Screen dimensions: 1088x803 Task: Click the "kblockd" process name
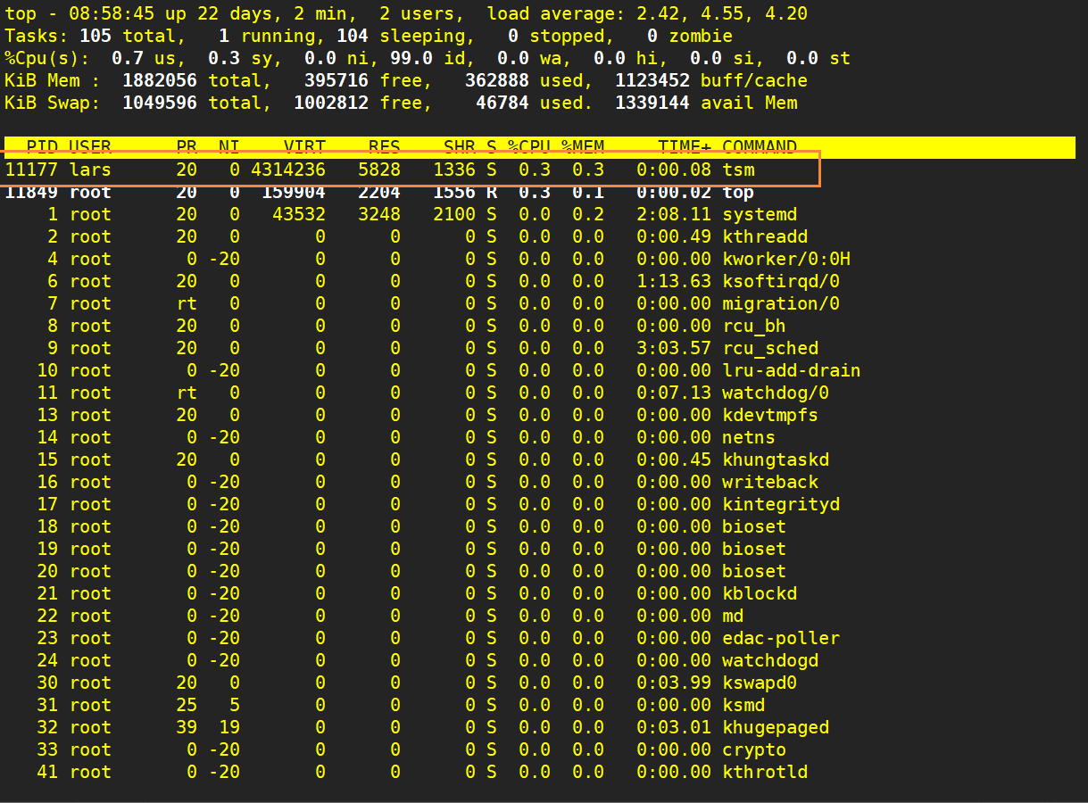760,593
